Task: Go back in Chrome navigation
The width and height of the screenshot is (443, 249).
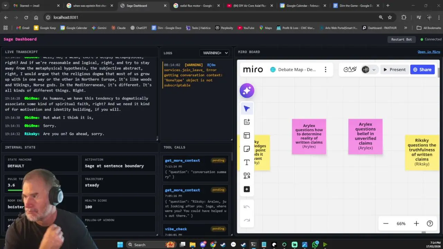Action: (x=6, y=17)
